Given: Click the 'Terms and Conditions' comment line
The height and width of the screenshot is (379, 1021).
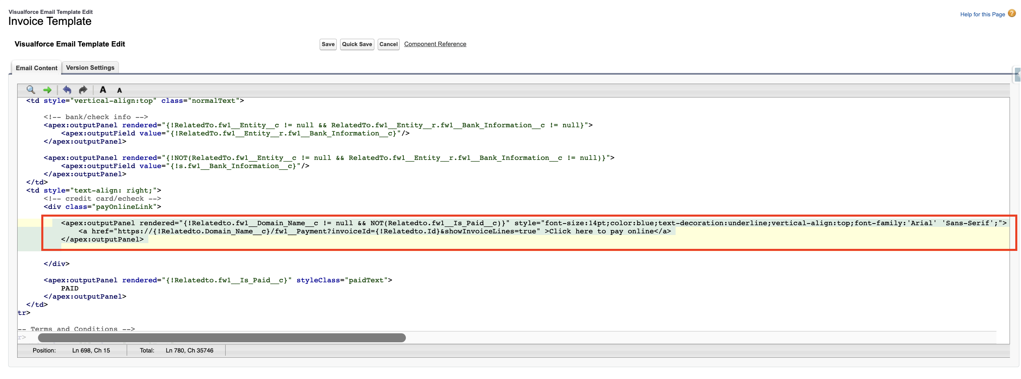Looking at the screenshot, I should click(76, 329).
